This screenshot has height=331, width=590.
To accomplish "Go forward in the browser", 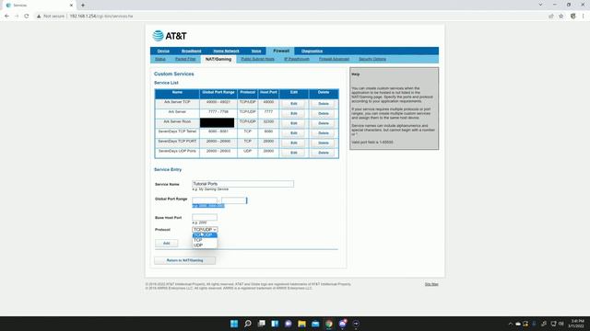I will tap(17, 17).
